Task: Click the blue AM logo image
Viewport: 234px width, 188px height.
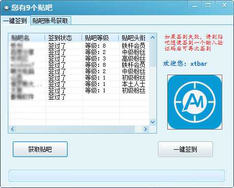Action: [x=195, y=102]
